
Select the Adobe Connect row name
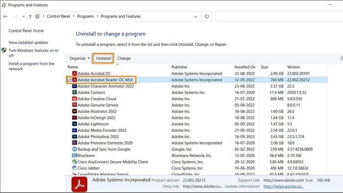(x=91, y=93)
